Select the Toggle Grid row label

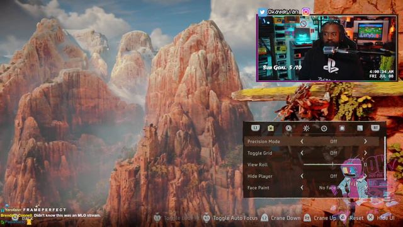(259, 153)
